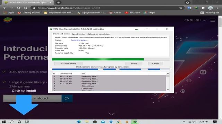Click the connection list scroll-down arrow

click(x=168, y=90)
